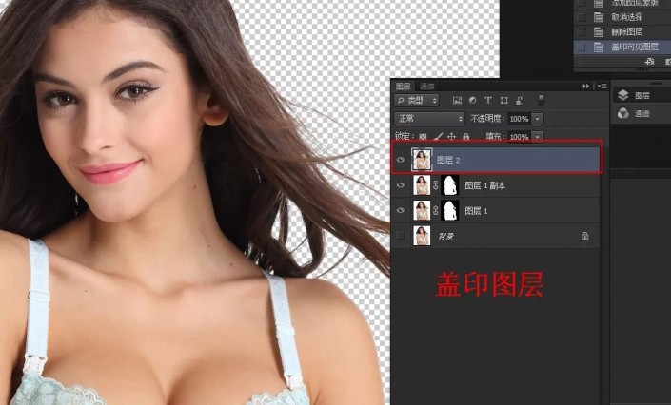Select the 背景 layer name
671x405 pixels.
pos(446,236)
